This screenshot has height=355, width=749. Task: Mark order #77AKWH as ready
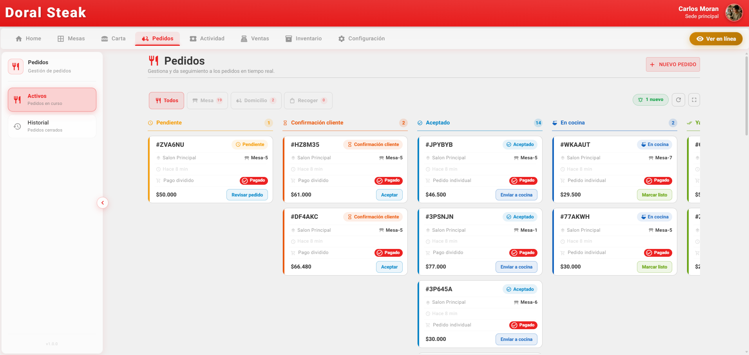[654, 267]
